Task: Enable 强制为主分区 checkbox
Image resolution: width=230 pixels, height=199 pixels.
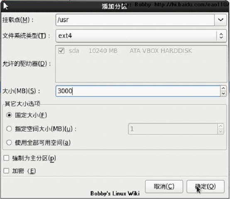Action: (x=6, y=158)
